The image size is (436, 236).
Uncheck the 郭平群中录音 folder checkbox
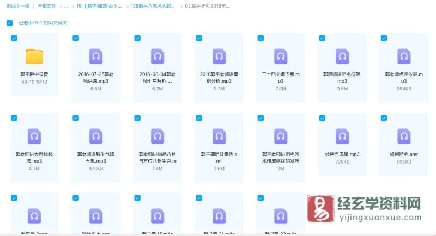14,38
